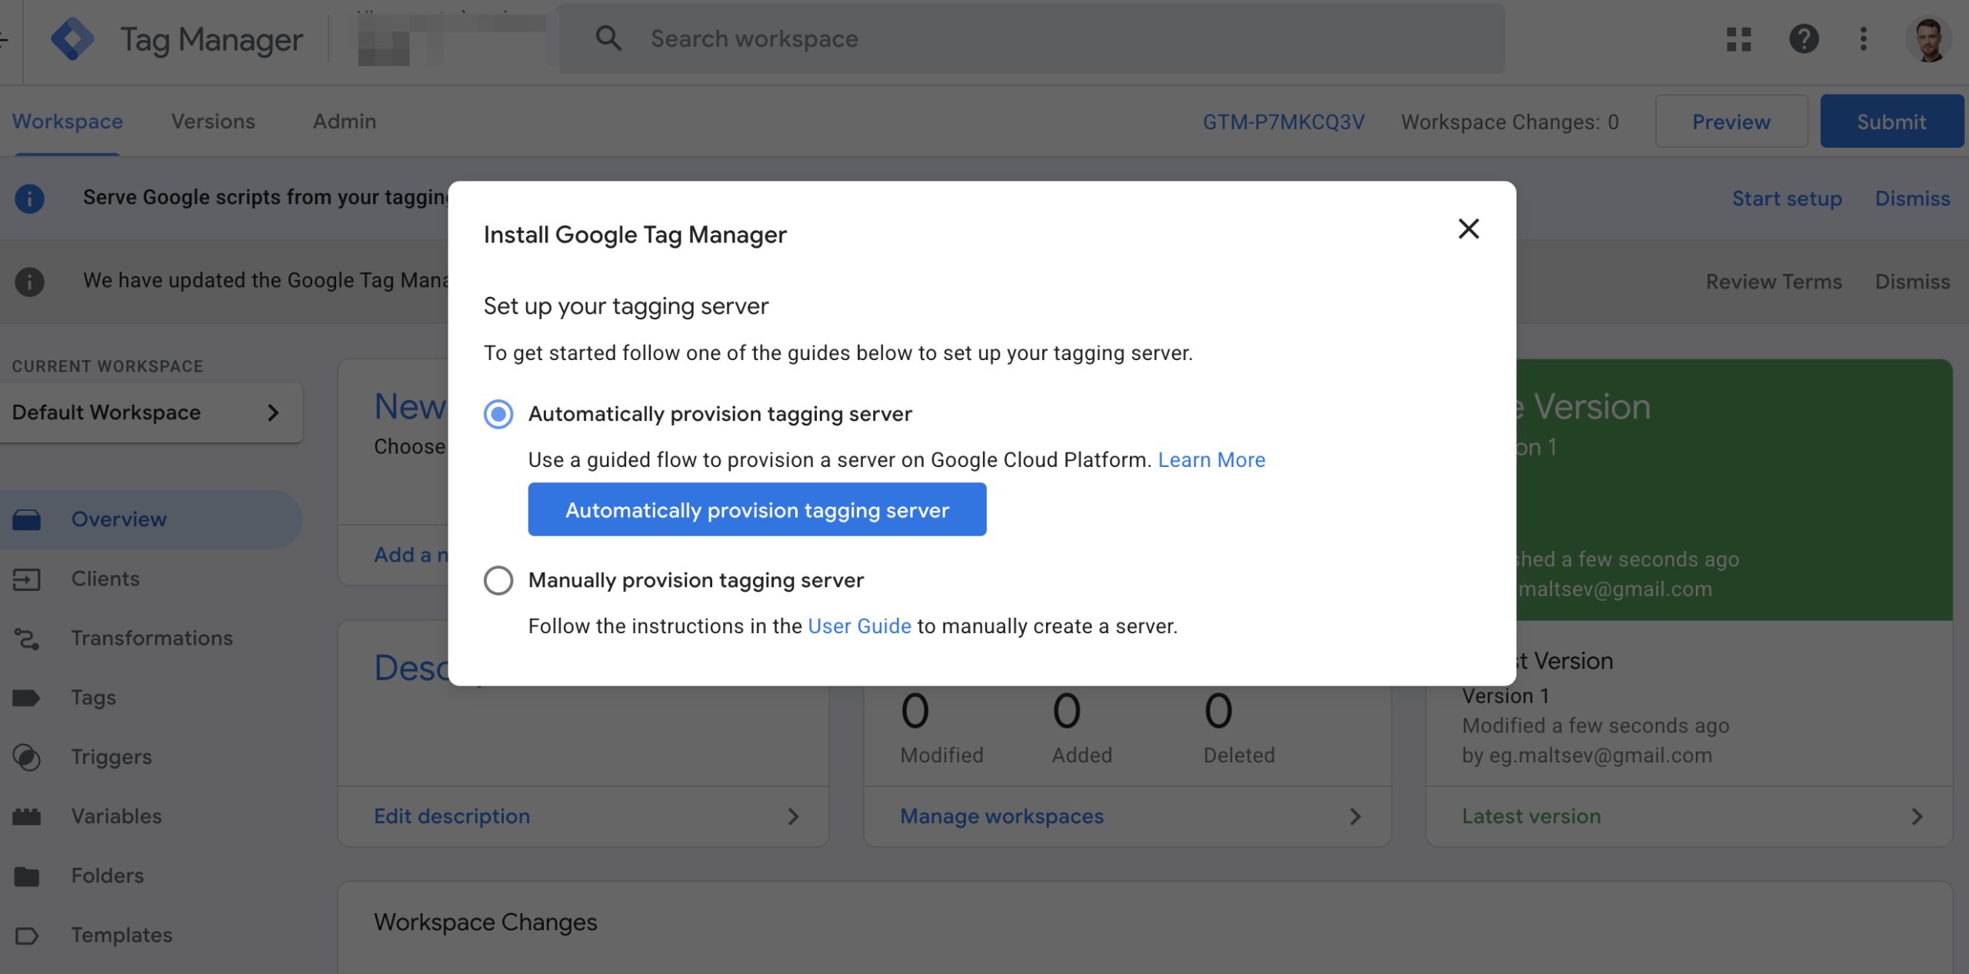The height and width of the screenshot is (974, 1969).
Task: Click the Search workspace field
Action: point(923,38)
